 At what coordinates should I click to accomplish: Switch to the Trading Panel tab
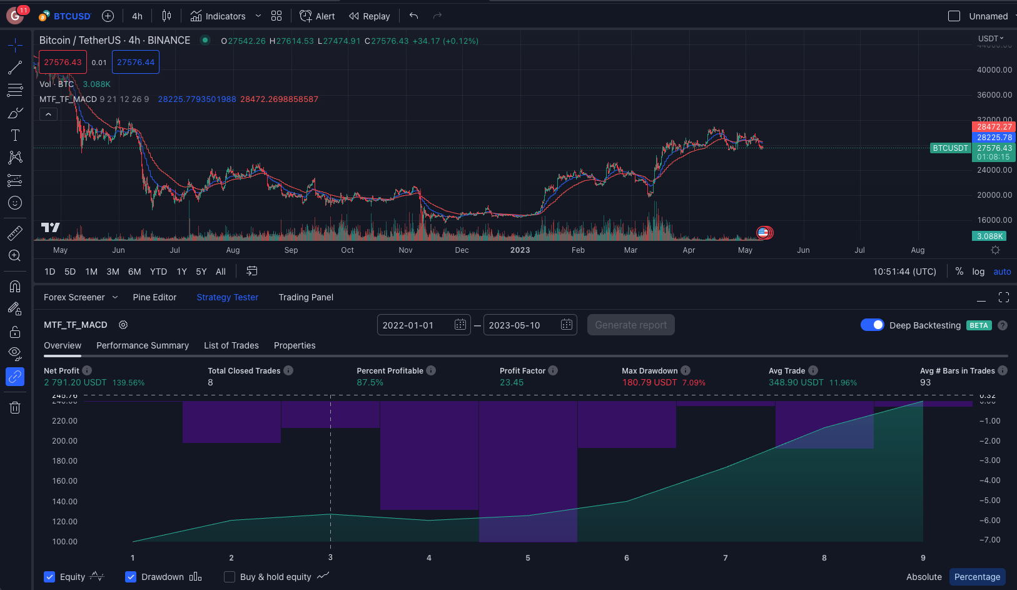[306, 297]
